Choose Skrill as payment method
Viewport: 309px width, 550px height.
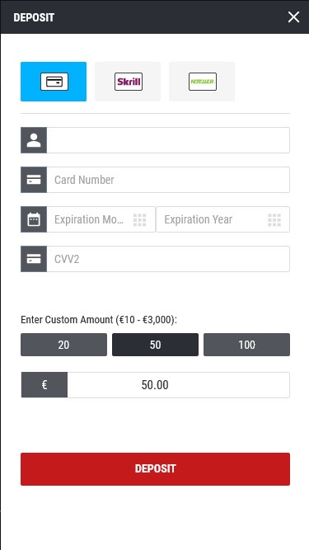click(x=128, y=82)
